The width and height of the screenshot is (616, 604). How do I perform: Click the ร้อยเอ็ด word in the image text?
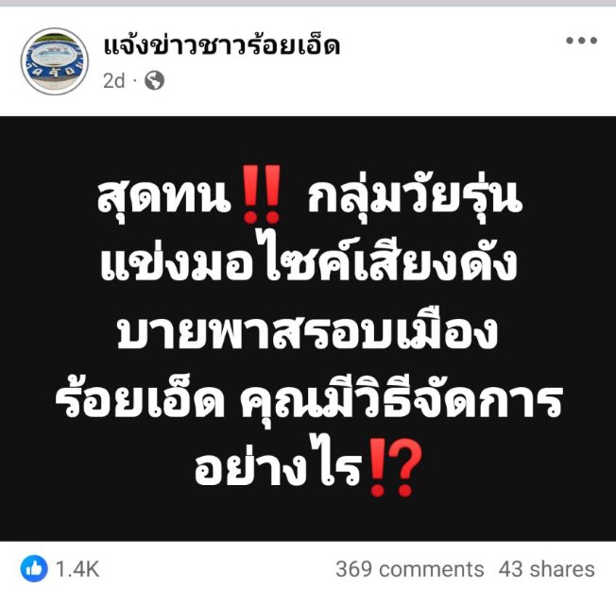click(140, 398)
